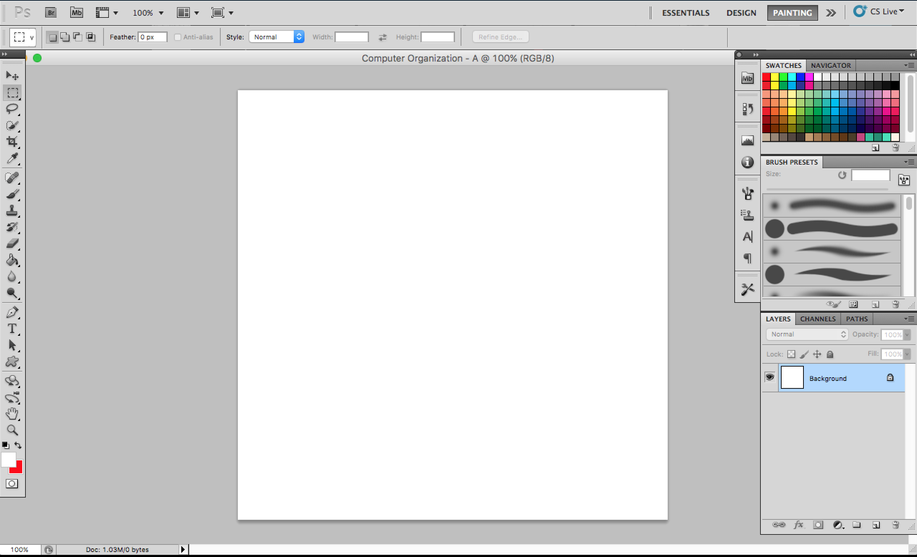Toggle lock transparent pixels in Layers
The width and height of the screenshot is (917, 557).
[x=791, y=354]
